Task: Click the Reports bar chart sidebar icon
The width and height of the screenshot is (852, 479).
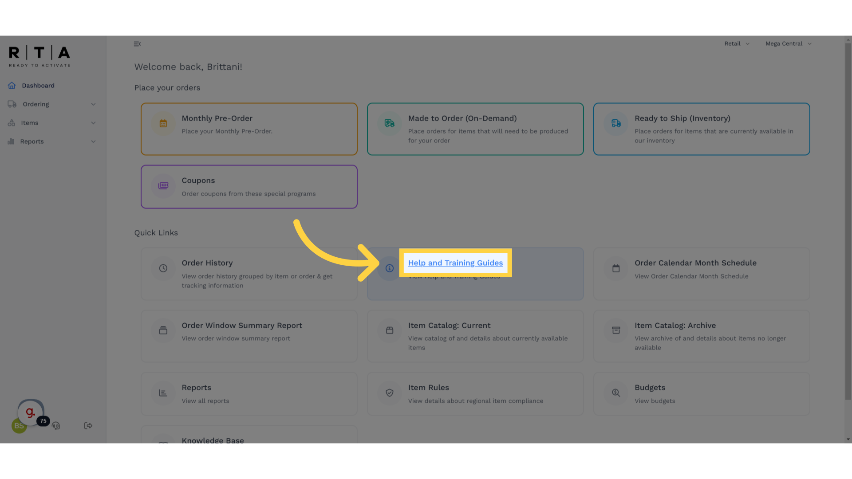Action: 11,141
